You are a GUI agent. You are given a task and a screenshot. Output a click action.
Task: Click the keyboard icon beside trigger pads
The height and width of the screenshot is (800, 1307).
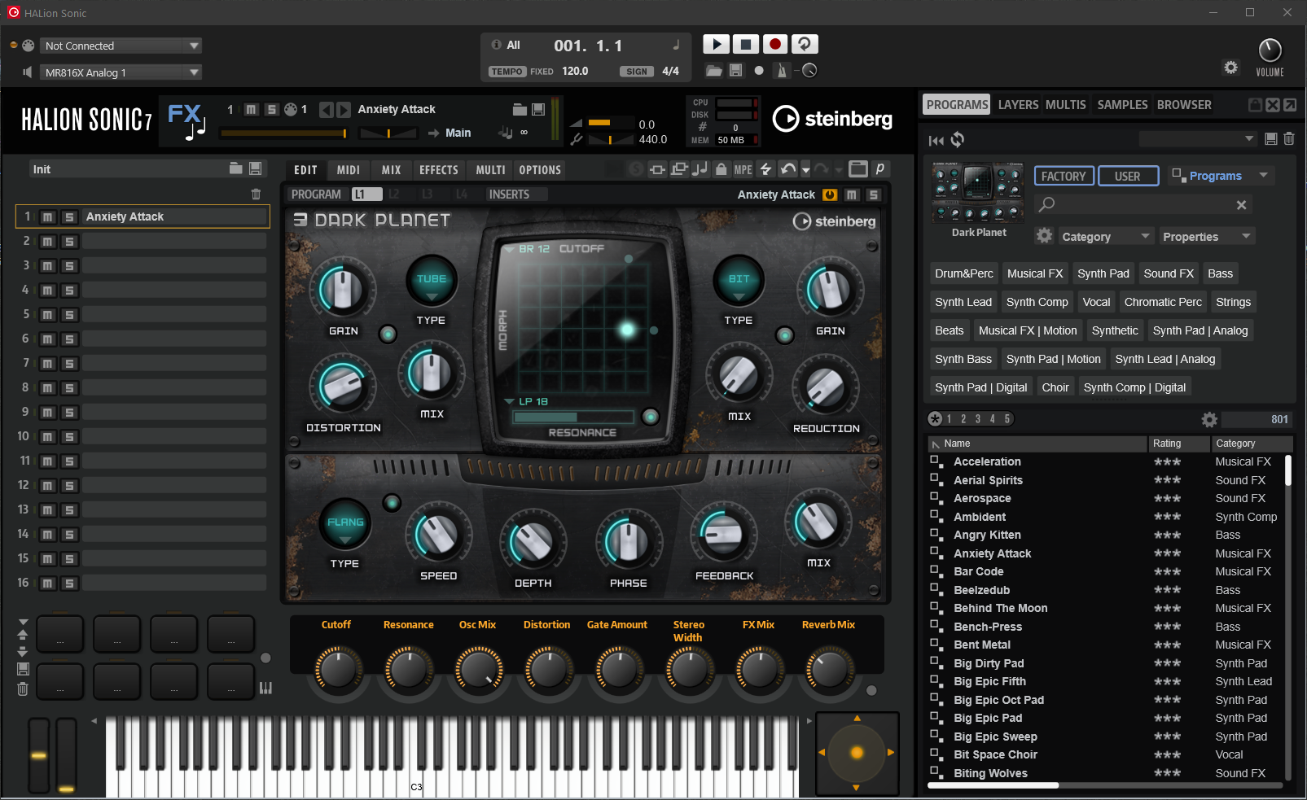pos(265,688)
